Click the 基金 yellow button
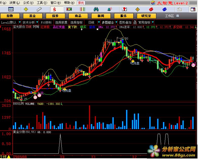The width and height of the screenshot is (198, 159). point(33,16)
